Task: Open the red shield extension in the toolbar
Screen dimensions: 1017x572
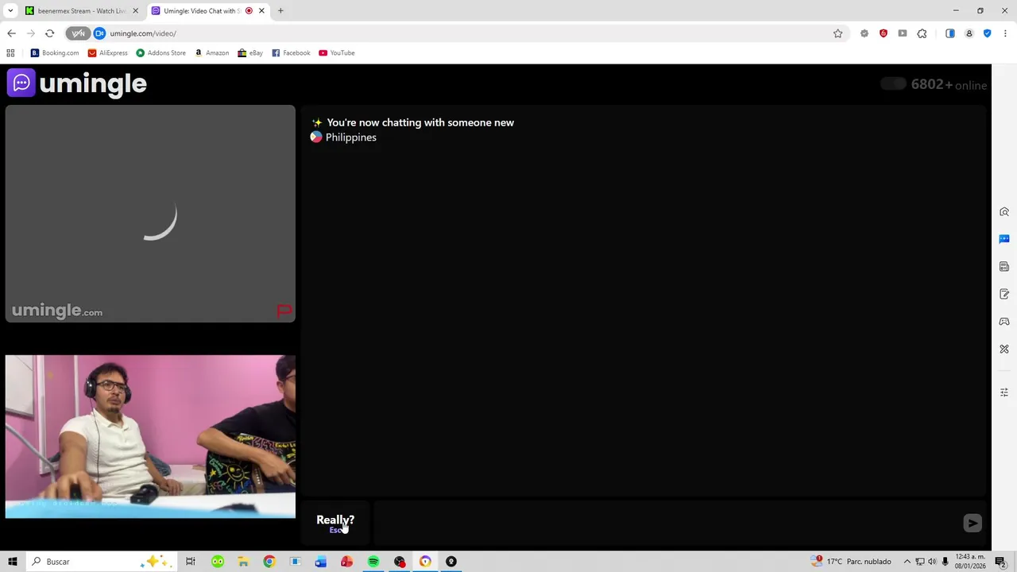Action: [884, 33]
